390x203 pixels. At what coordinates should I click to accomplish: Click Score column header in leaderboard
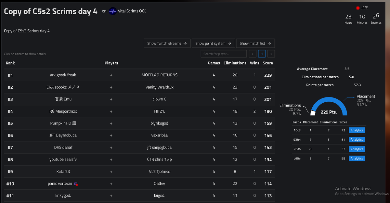[268, 63]
